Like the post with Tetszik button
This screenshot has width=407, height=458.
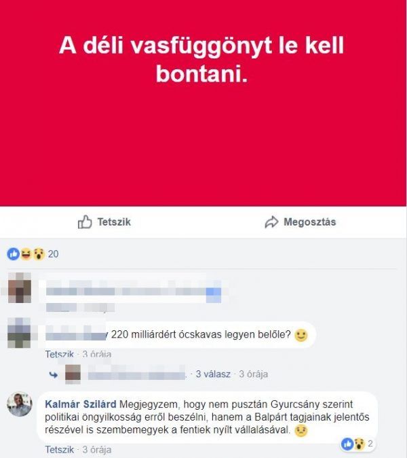tap(104, 222)
